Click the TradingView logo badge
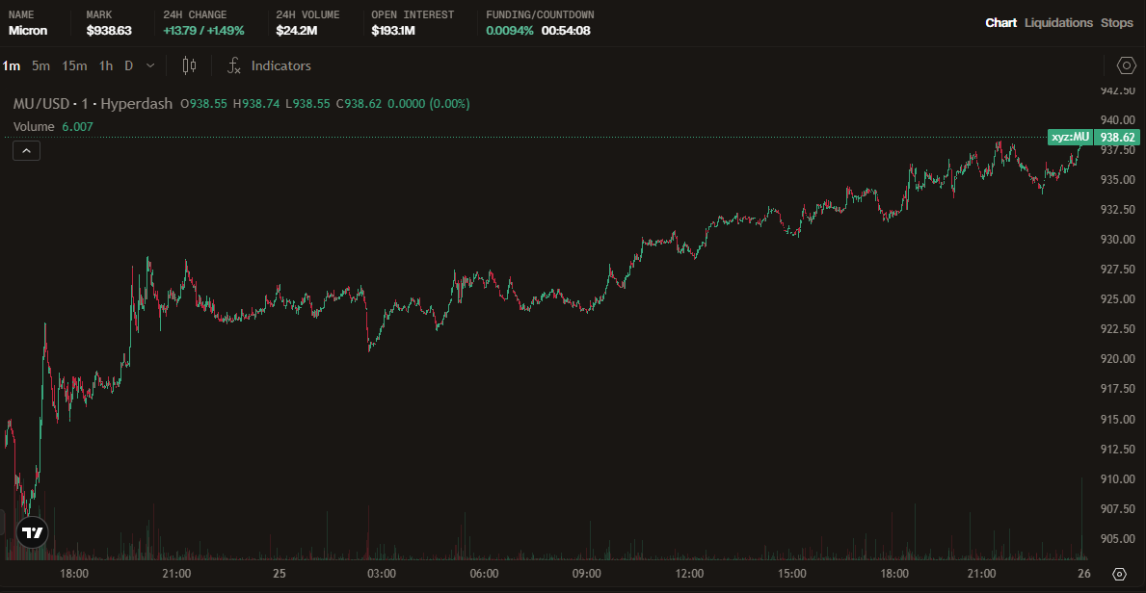The image size is (1146, 593). click(32, 533)
